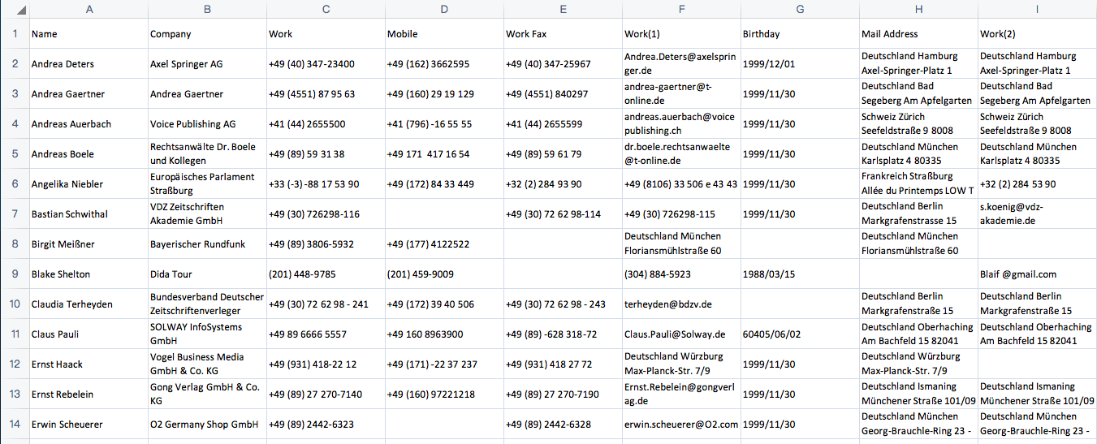Select cell with +49 (89) 27 270-7190
Screen dimensions: 1097x444
(x=563, y=394)
